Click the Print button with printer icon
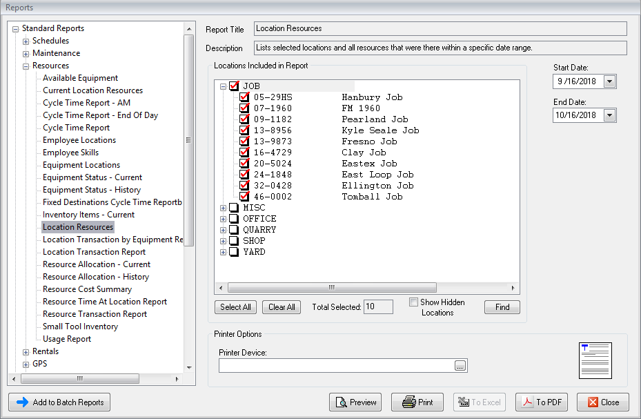 417,402
